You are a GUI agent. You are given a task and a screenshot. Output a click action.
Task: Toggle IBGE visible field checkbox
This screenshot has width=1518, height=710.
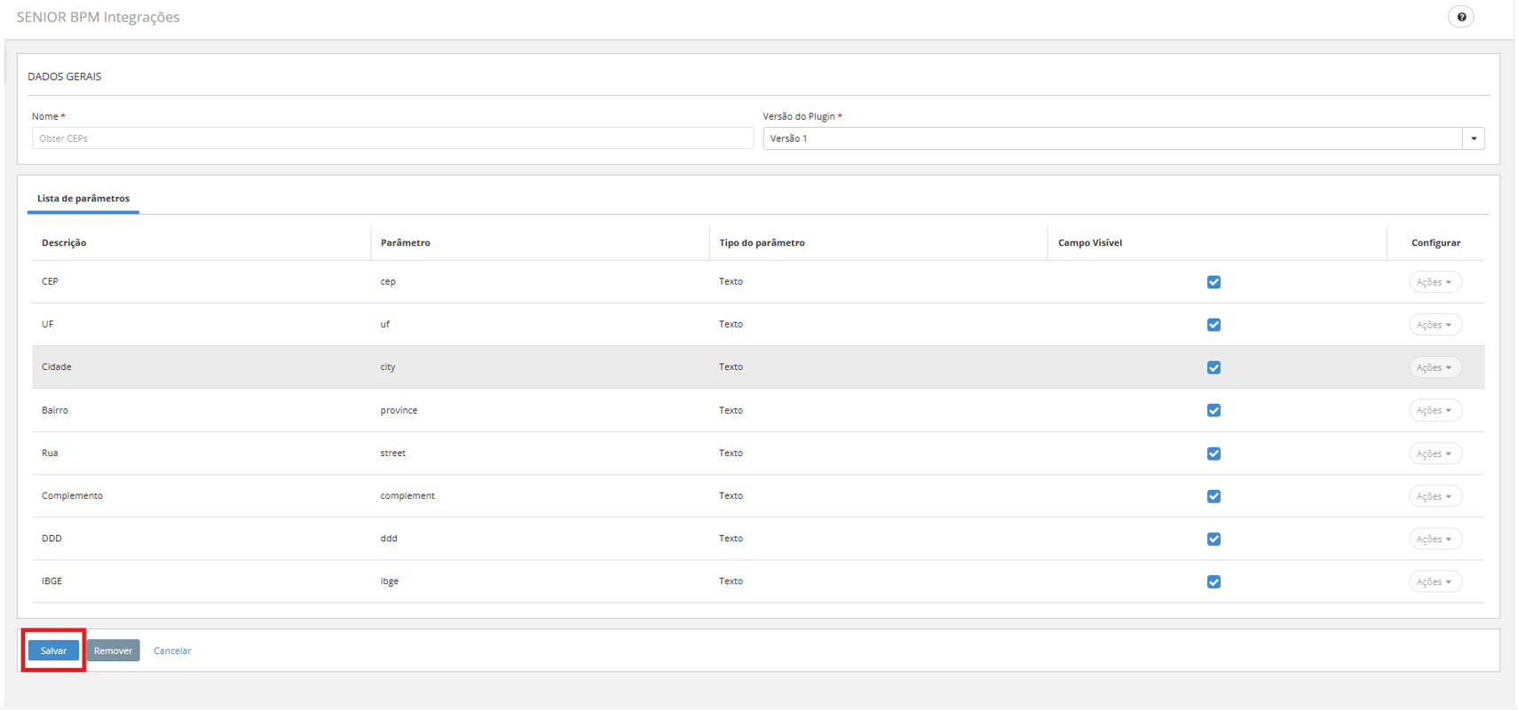pos(1214,581)
